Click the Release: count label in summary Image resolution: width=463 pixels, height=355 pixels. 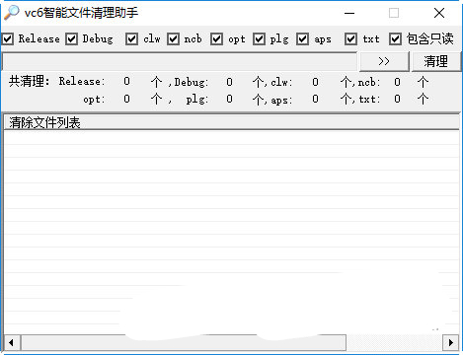82,81
